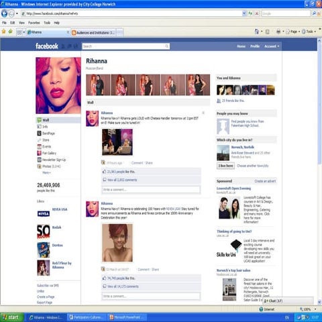Click the messages icon in Facebook header
Screen dimensions: 322x322
[70, 46]
